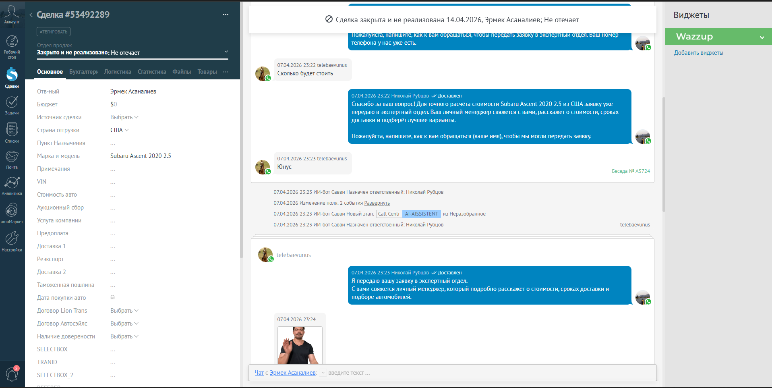This screenshot has width=772, height=388.
Task: Switch to the Основное tab
Action: pyautogui.click(x=50, y=72)
